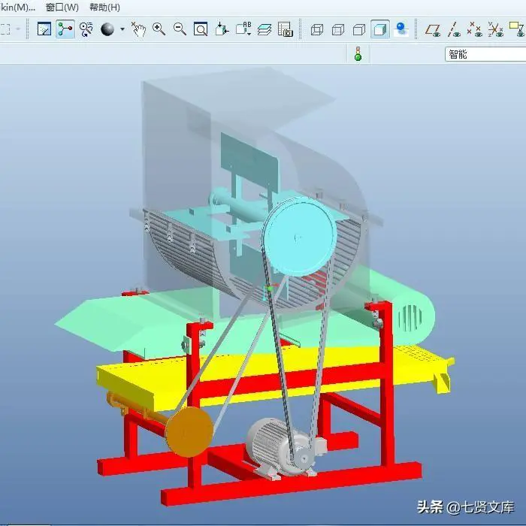
Task: Open the 帮助(H) menu
Action: click(105, 8)
